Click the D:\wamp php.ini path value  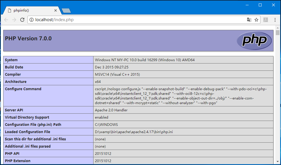(x=134, y=132)
